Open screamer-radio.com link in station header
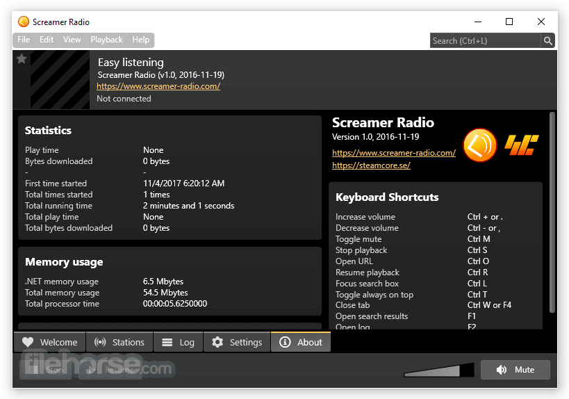The height and width of the screenshot is (399, 569). [x=158, y=86]
